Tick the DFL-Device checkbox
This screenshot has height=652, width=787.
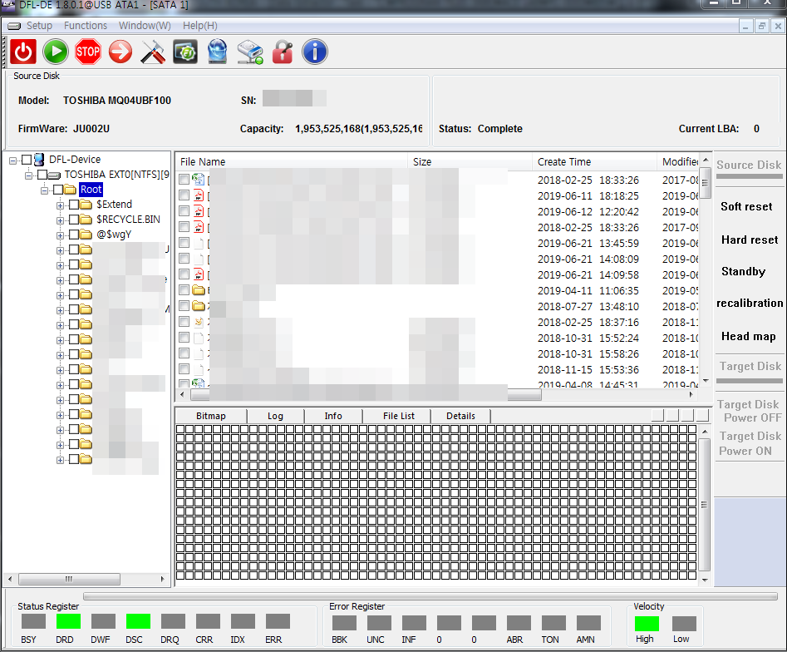[x=27, y=160]
